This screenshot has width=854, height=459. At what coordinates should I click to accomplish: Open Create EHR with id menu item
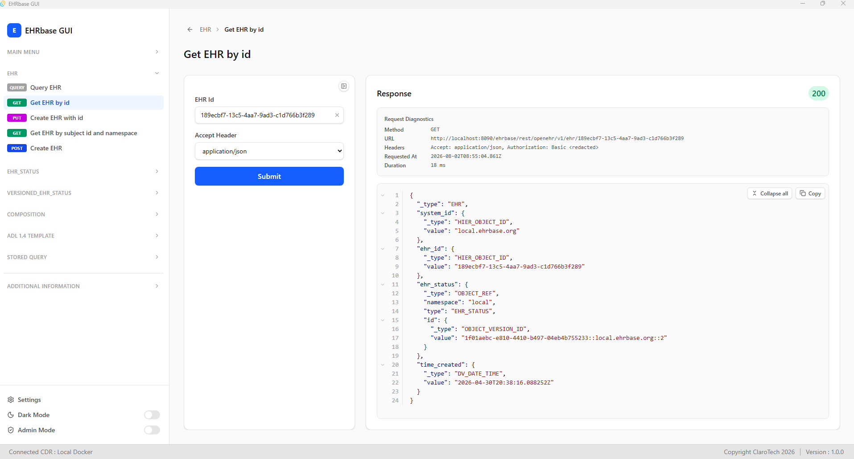pyautogui.click(x=83, y=118)
